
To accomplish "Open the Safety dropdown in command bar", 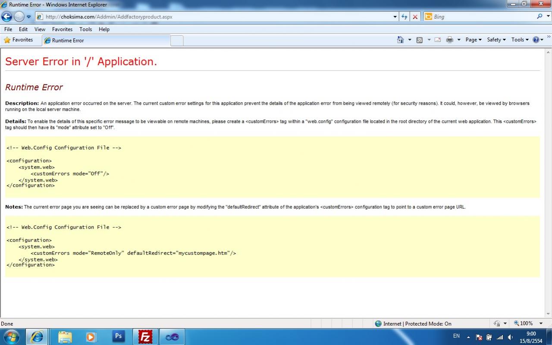I will pyautogui.click(x=496, y=40).
